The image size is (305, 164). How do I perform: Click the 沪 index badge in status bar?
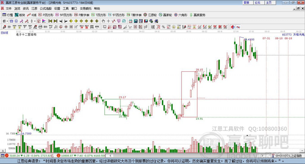[x=7, y=156]
